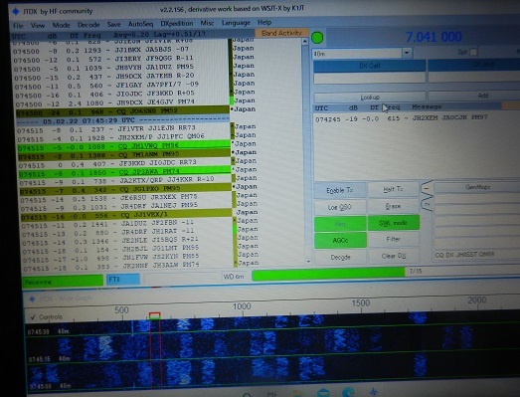Click the Receiving status indicator
This screenshot has width=520, height=397.
click(63, 282)
